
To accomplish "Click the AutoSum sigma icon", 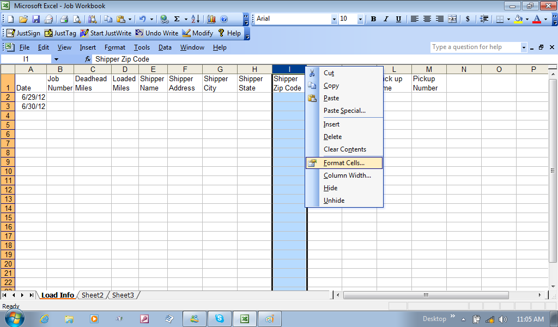I will click(x=177, y=19).
